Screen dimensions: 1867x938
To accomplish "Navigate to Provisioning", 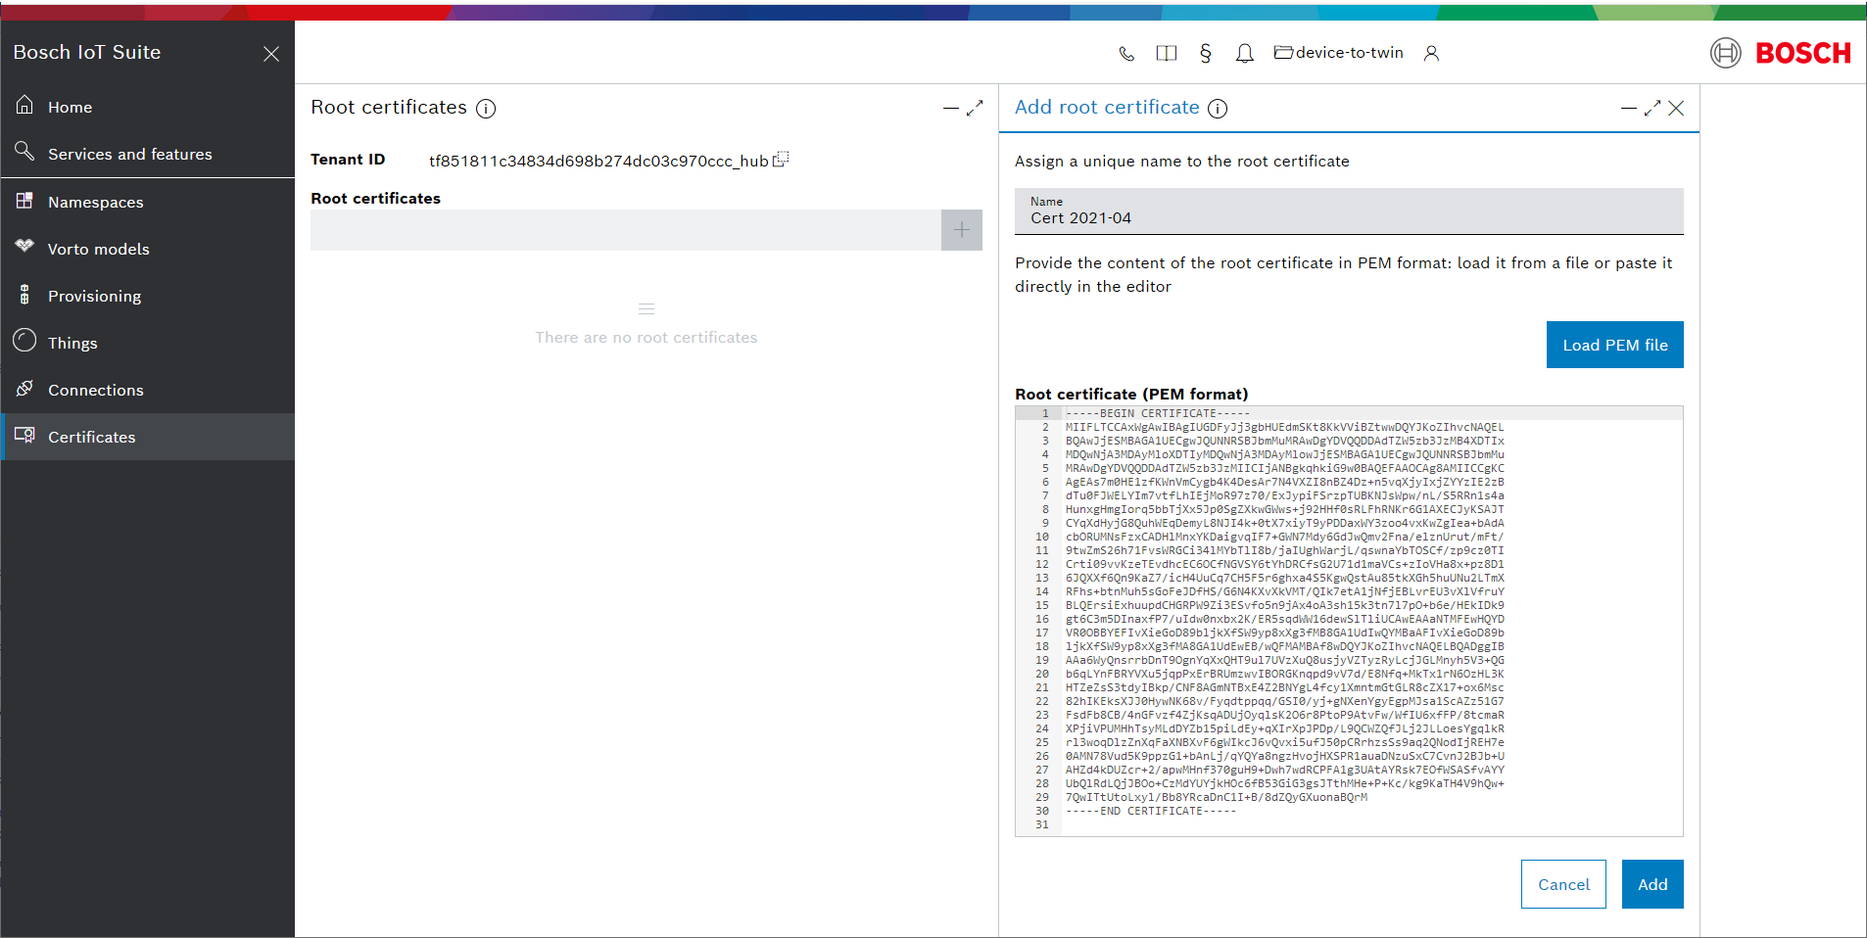I will pos(147,296).
